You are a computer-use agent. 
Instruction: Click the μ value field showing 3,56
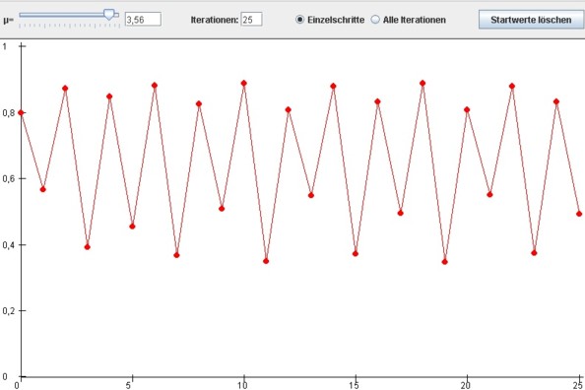coord(143,20)
